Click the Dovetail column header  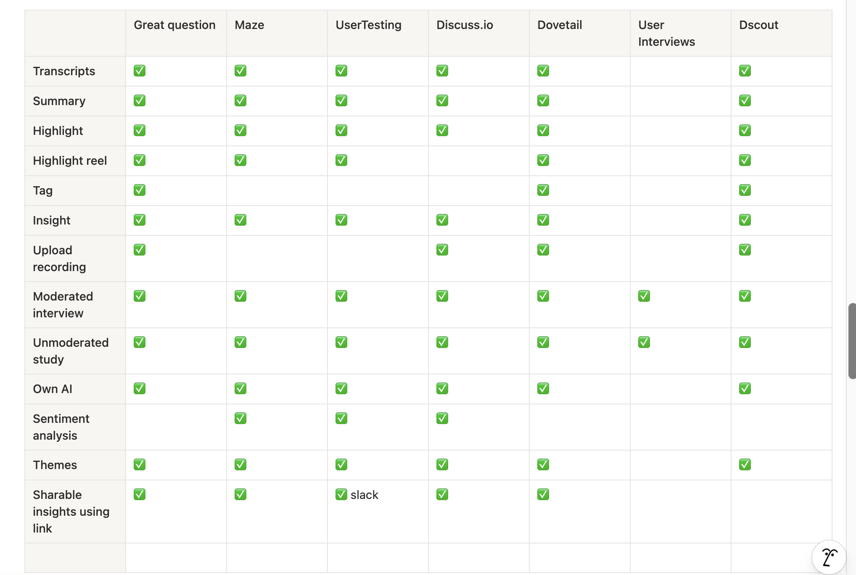point(559,25)
